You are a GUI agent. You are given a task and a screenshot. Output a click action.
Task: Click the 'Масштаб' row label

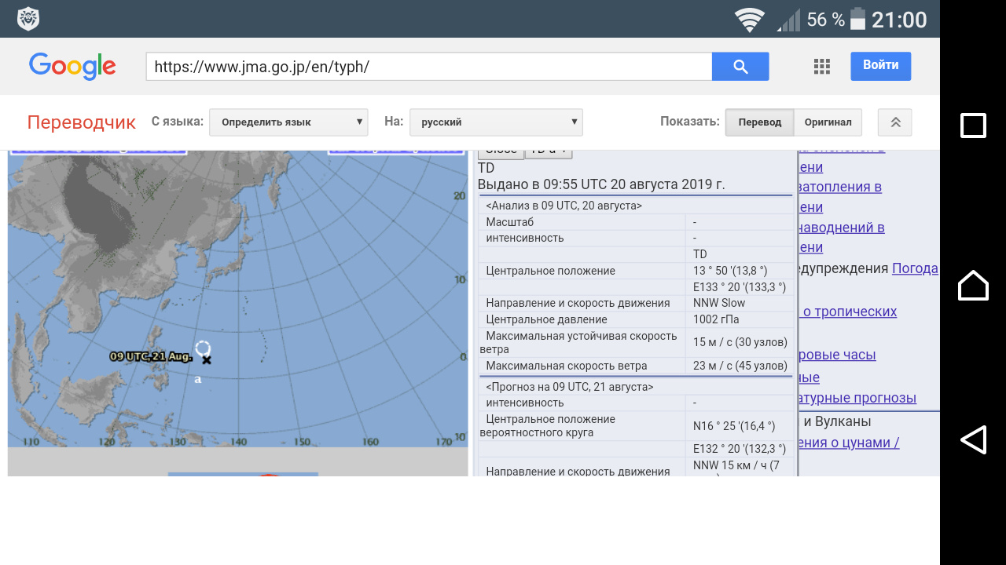510,222
